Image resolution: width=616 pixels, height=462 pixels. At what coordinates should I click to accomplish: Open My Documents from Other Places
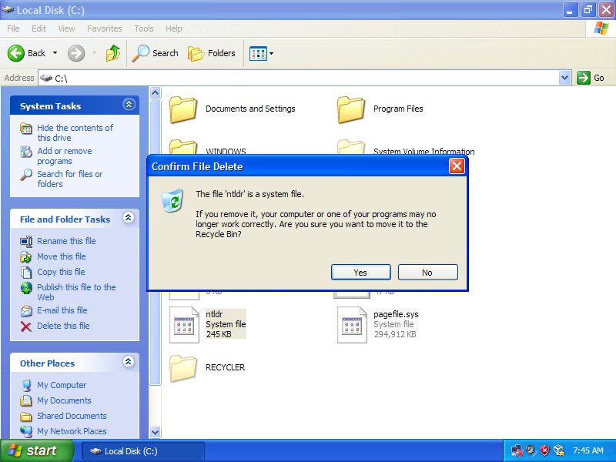64,400
